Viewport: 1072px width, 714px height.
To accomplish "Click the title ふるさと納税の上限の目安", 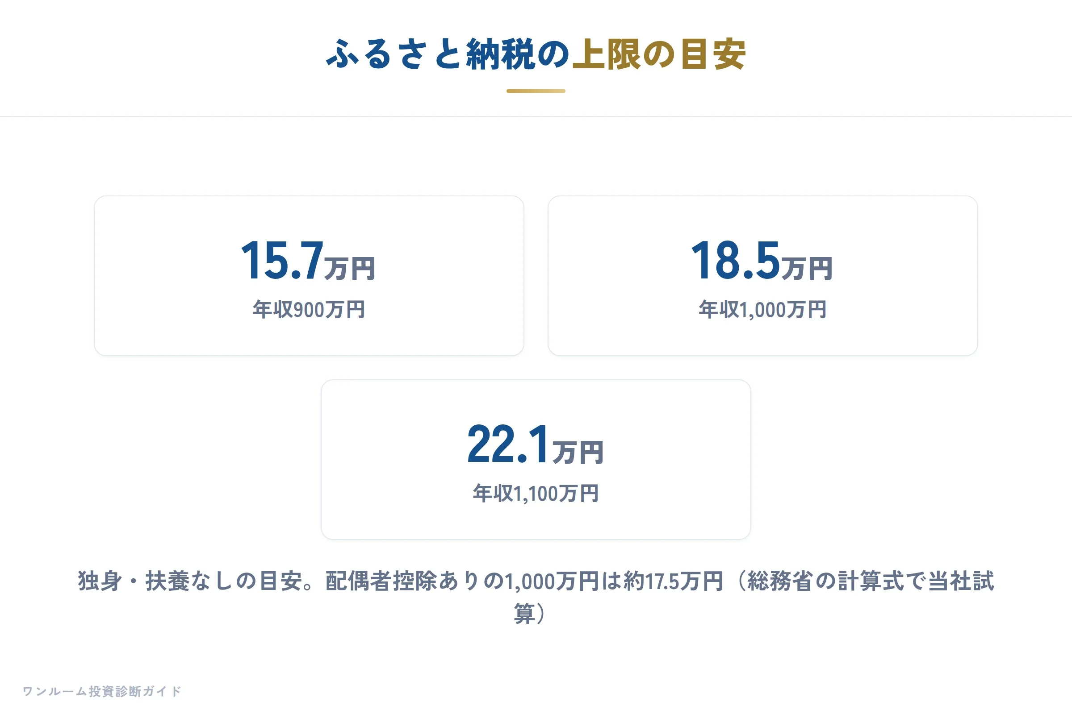I will coord(536,54).
